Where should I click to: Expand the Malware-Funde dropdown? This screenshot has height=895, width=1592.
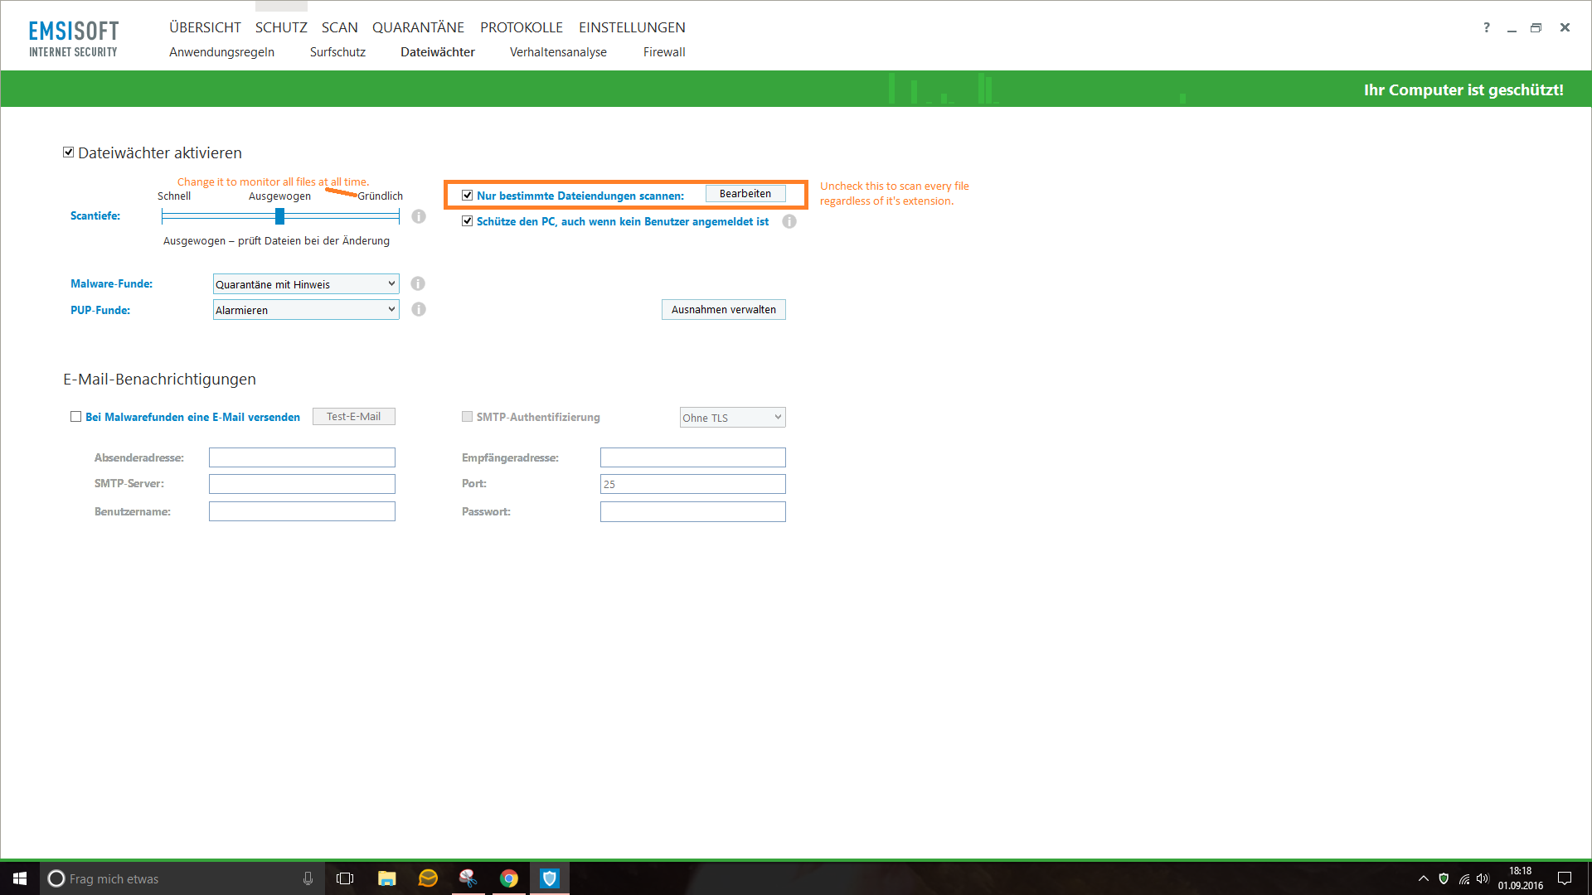pos(306,283)
